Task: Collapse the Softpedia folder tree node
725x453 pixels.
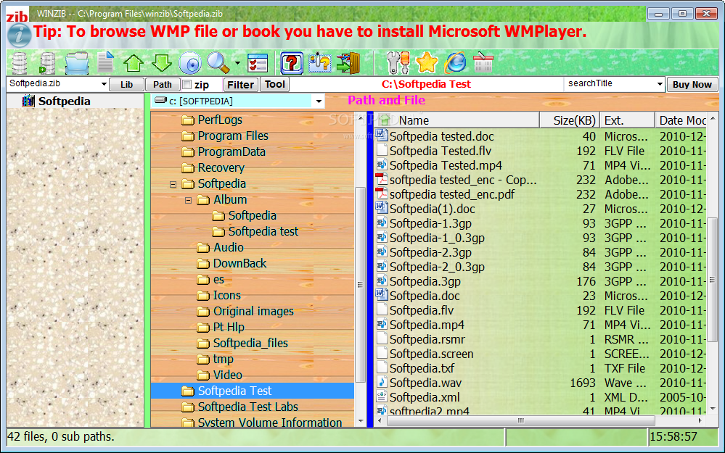Action: click(173, 184)
